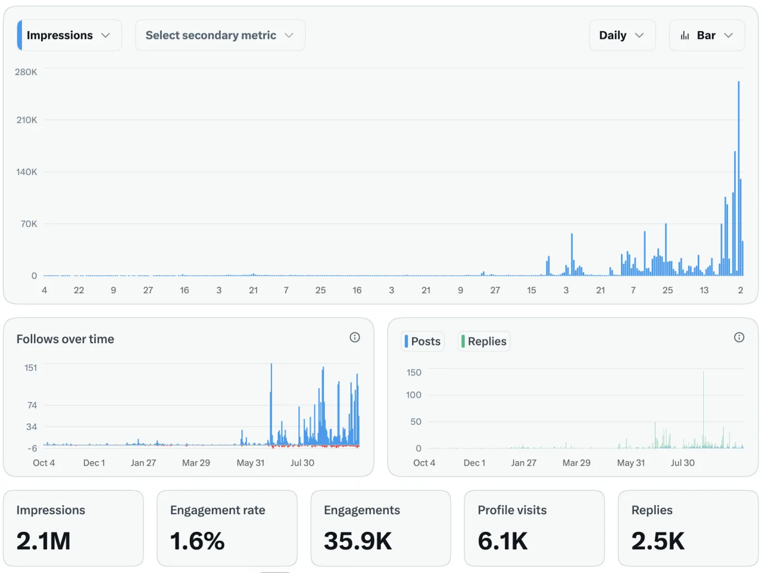Toggle the Posts series in the legend
Image resolution: width=768 pixels, height=573 pixels.
click(422, 341)
